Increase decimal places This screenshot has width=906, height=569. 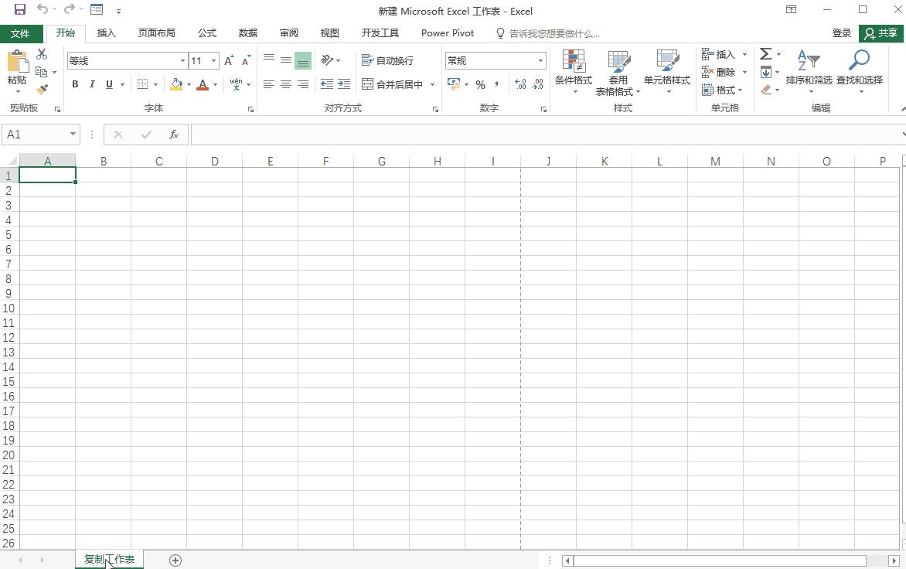520,84
